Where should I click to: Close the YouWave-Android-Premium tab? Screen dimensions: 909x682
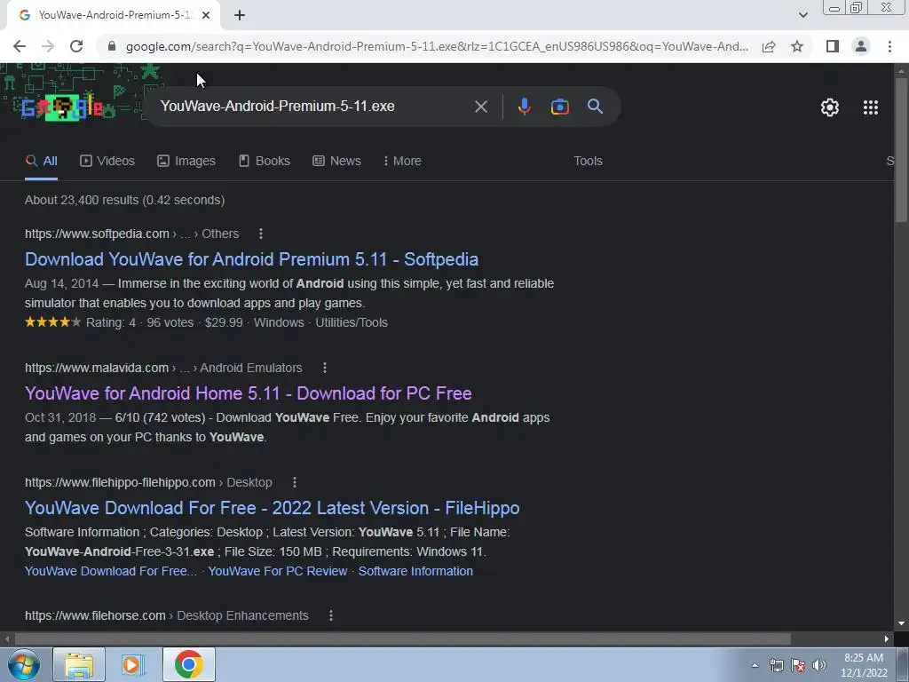[x=206, y=16]
